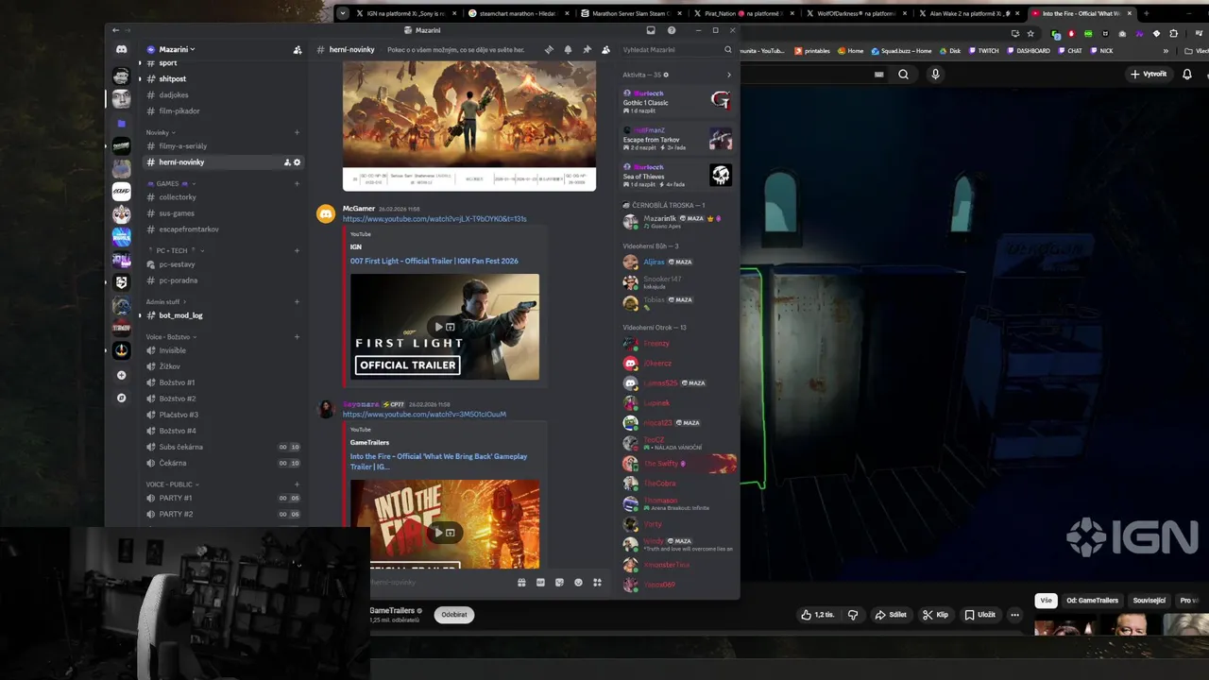
Task: Open escapefromtarkov text channel
Action: (189, 229)
